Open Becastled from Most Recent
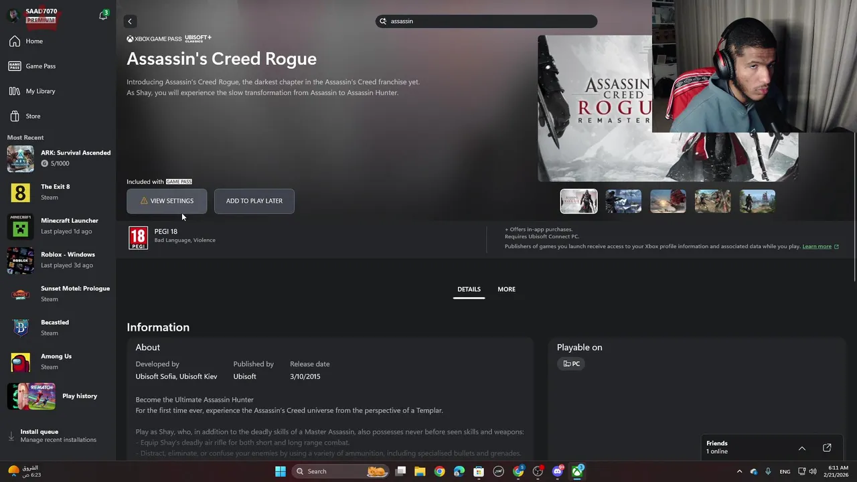The image size is (857, 482). (58, 328)
